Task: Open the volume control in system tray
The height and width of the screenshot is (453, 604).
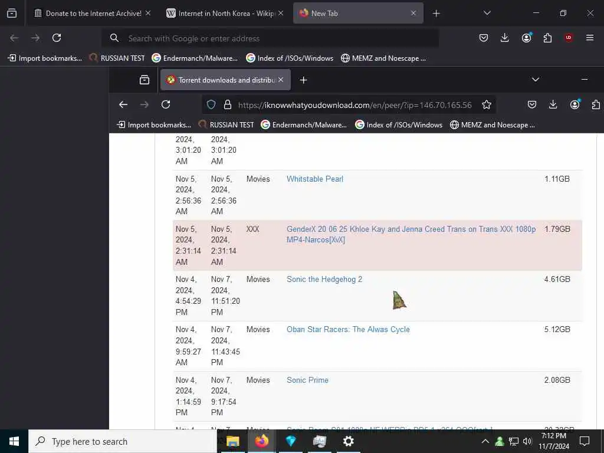Action: (x=527, y=441)
